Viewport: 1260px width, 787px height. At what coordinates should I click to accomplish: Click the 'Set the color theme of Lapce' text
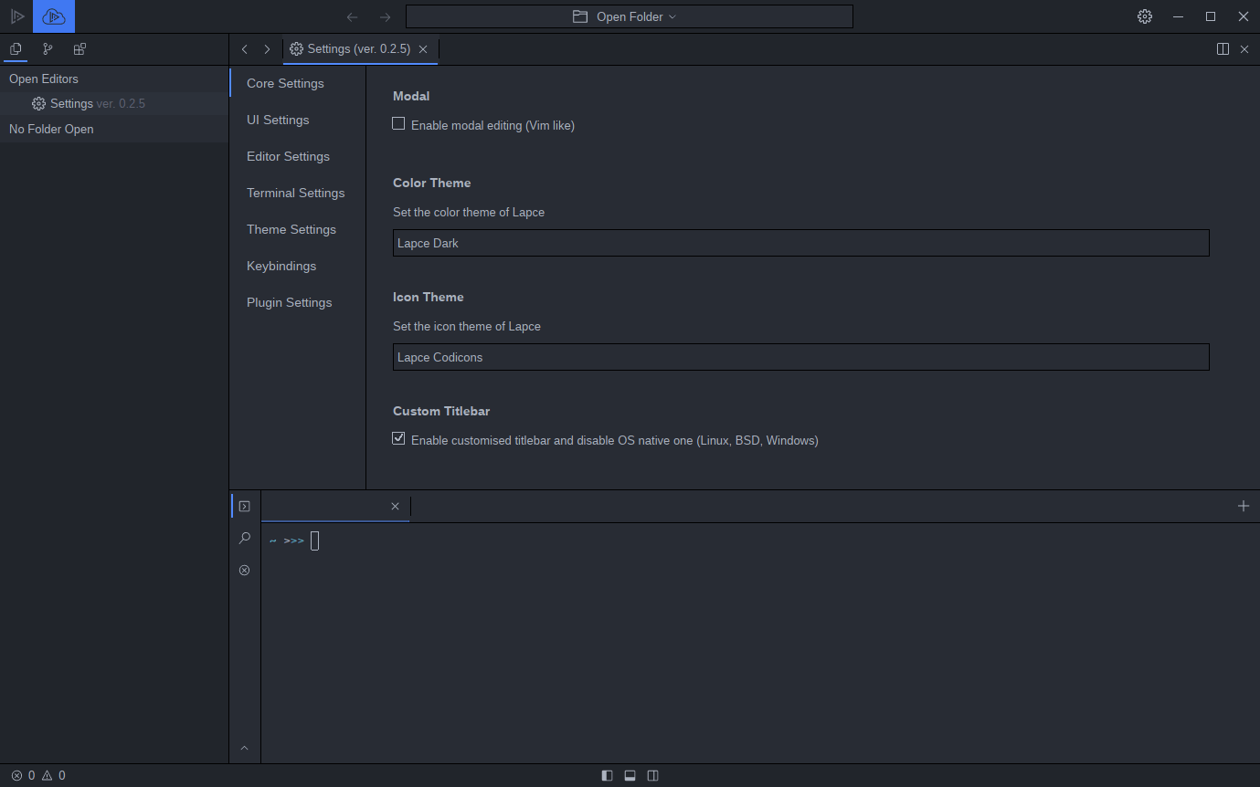(469, 212)
